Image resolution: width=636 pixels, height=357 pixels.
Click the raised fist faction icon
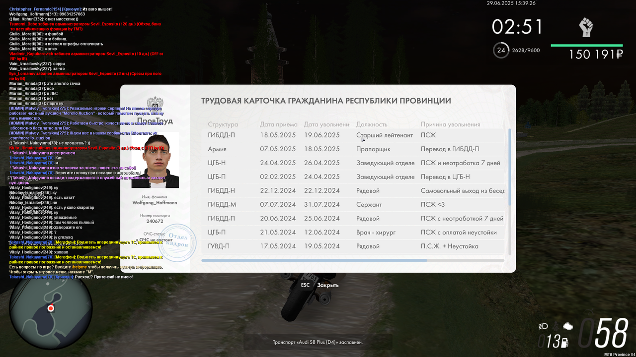[x=586, y=27]
